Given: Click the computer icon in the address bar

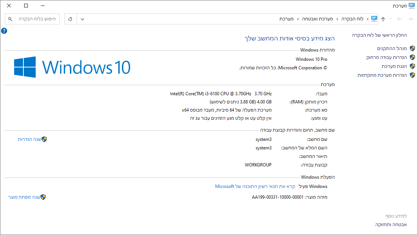Looking at the screenshot, I should coord(374,19).
